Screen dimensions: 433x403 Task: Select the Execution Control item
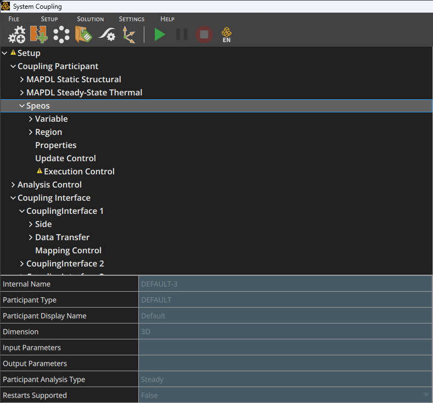79,172
